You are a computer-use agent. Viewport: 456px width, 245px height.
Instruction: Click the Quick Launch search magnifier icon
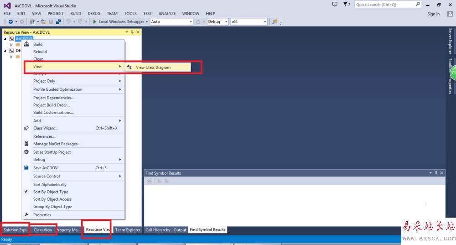(x=418, y=5)
